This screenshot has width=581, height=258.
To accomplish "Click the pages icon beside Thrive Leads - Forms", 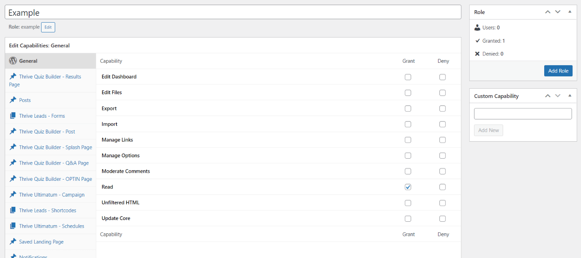I will coord(13,116).
